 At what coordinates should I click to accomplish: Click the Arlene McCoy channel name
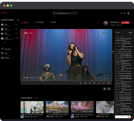point(114,22)
